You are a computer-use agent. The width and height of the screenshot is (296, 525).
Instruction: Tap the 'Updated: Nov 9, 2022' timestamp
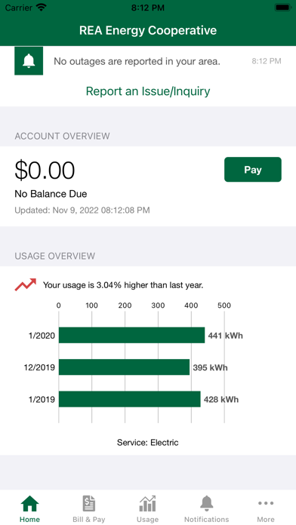click(82, 210)
